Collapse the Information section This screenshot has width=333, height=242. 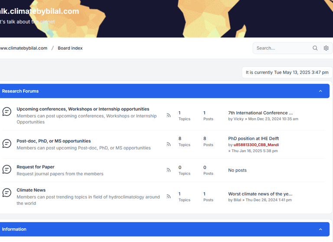[320, 229]
